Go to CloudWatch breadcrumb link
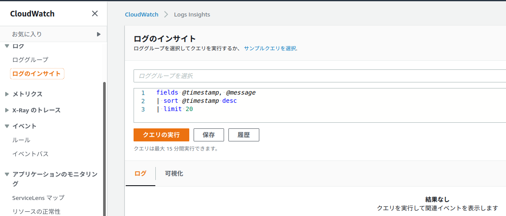This screenshot has width=506, height=216. tap(142, 14)
